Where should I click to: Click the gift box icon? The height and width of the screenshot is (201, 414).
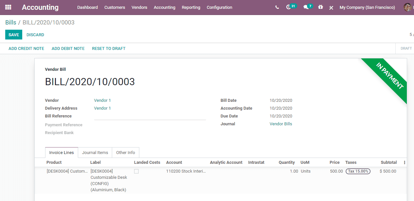(320, 7)
